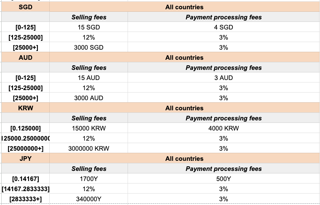Image resolution: width=320 pixels, height=205 pixels.
Task: Select the 4 SGD payment processing cell
Action: point(224,27)
